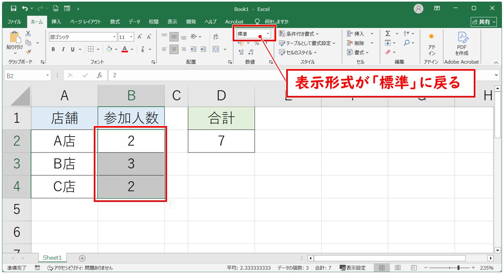This screenshot has width=504, height=275.
Task: Undo the last action
Action: (25, 8)
